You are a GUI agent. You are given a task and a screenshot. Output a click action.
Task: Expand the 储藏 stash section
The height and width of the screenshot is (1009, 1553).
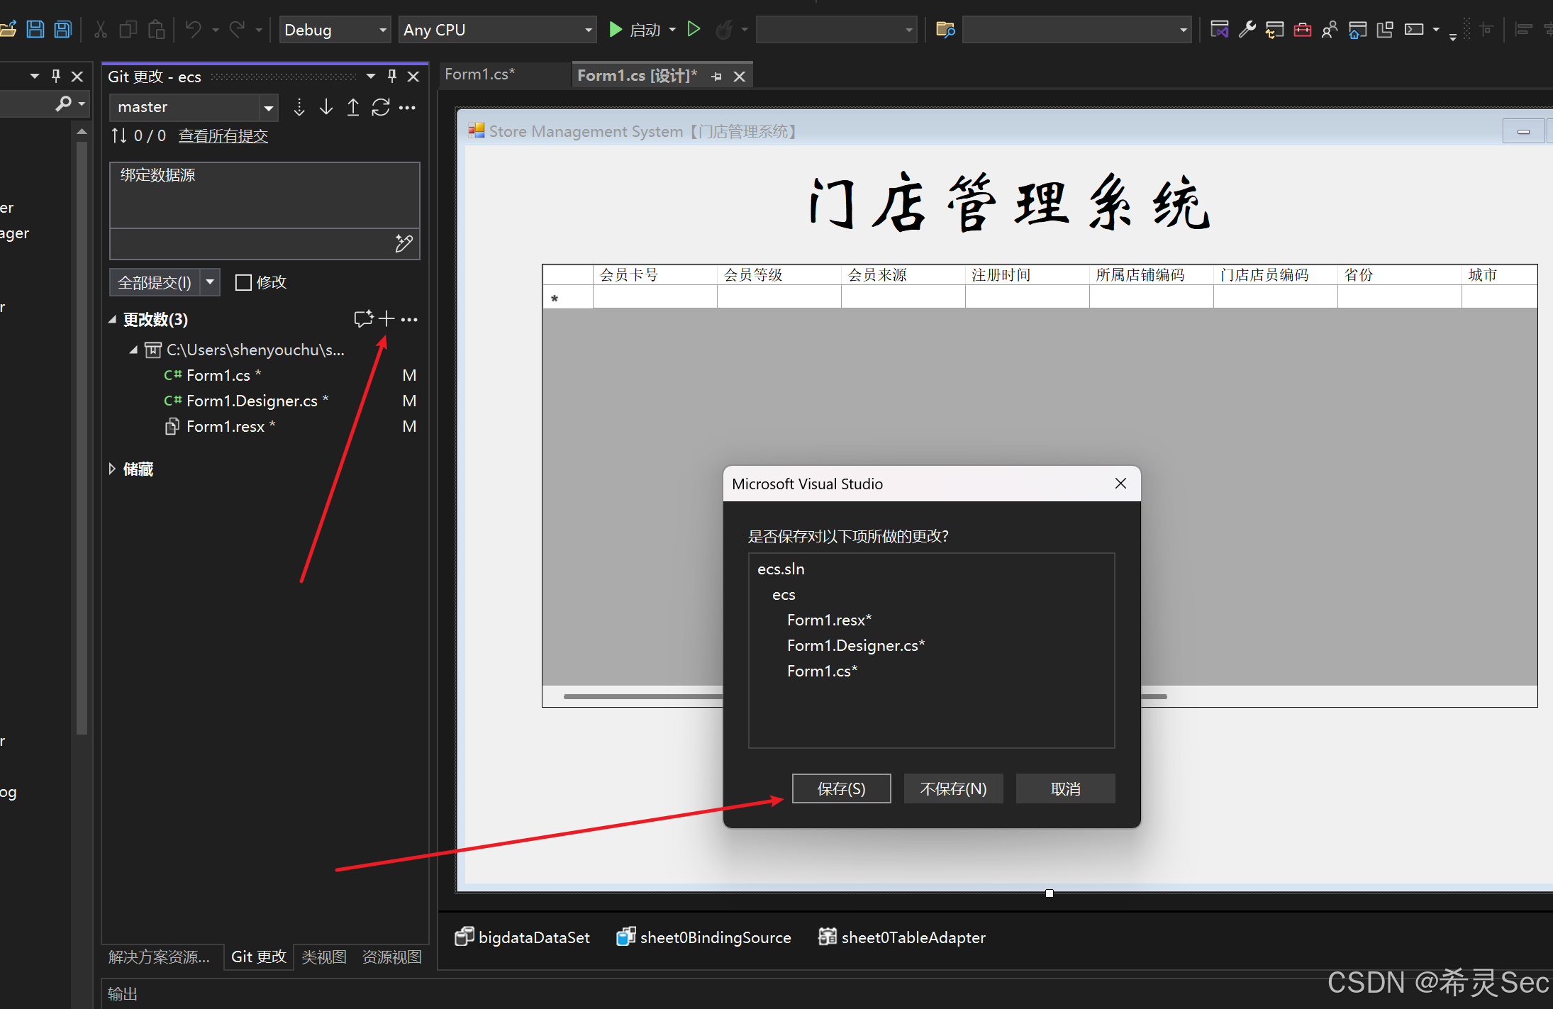tap(112, 469)
